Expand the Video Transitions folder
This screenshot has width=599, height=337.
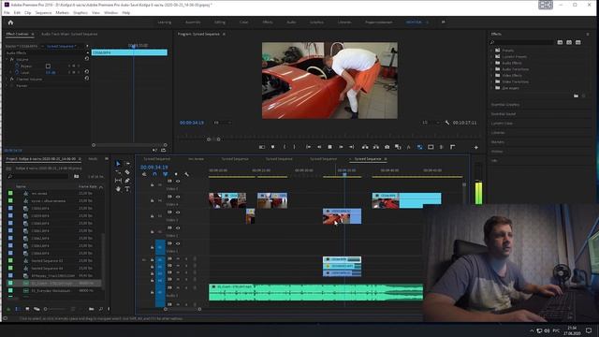(491, 81)
